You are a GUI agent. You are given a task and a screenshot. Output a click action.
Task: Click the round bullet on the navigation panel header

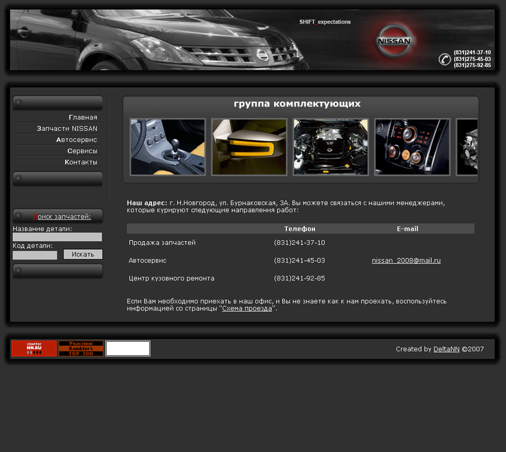click(x=19, y=102)
